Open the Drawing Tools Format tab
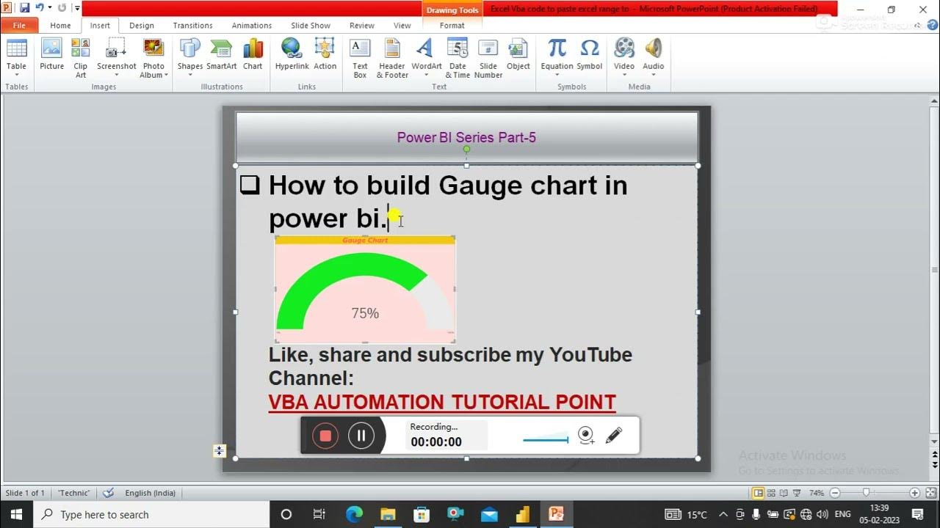The width and height of the screenshot is (940, 528). pyautogui.click(x=452, y=25)
